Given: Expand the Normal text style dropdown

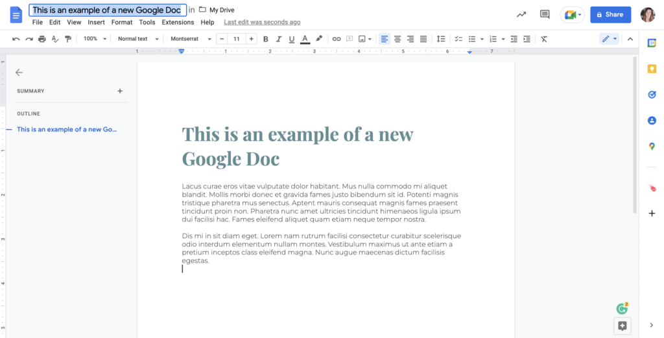Looking at the screenshot, I should coord(137,39).
